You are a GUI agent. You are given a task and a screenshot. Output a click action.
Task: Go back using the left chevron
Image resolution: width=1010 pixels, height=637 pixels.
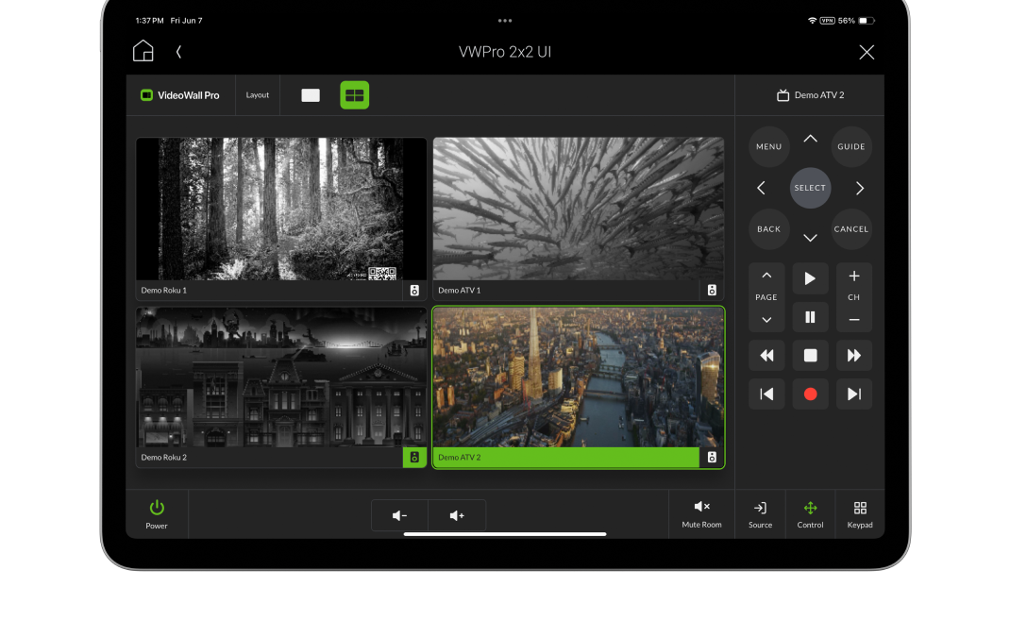point(178,52)
